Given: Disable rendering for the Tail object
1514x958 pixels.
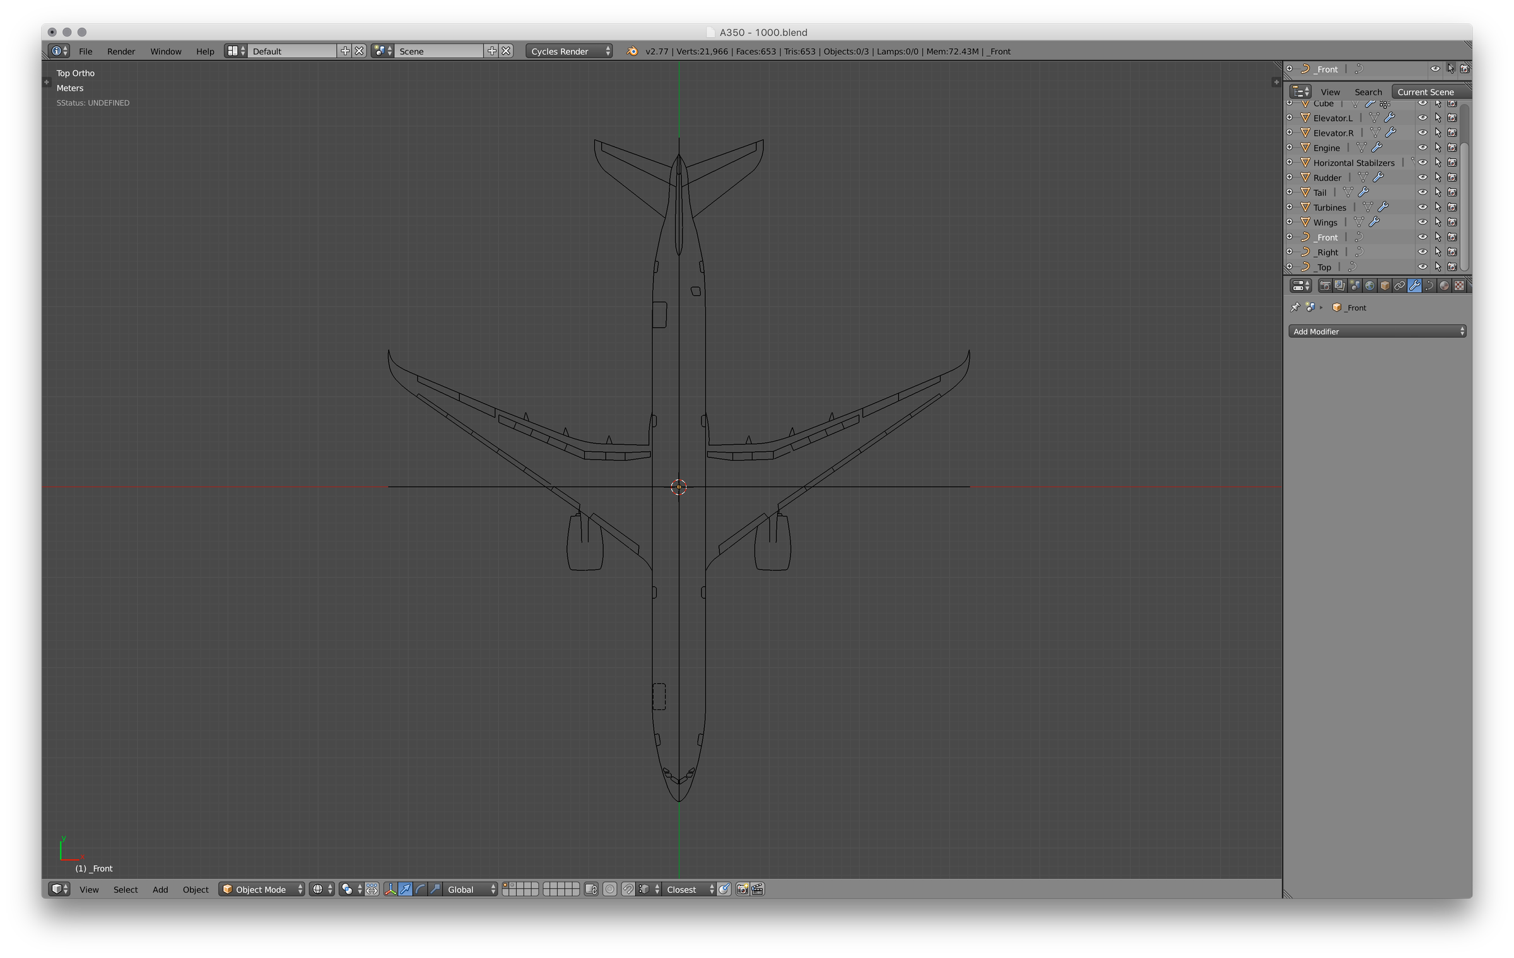Looking at the screenshot, I should (x=1452, y=192).
